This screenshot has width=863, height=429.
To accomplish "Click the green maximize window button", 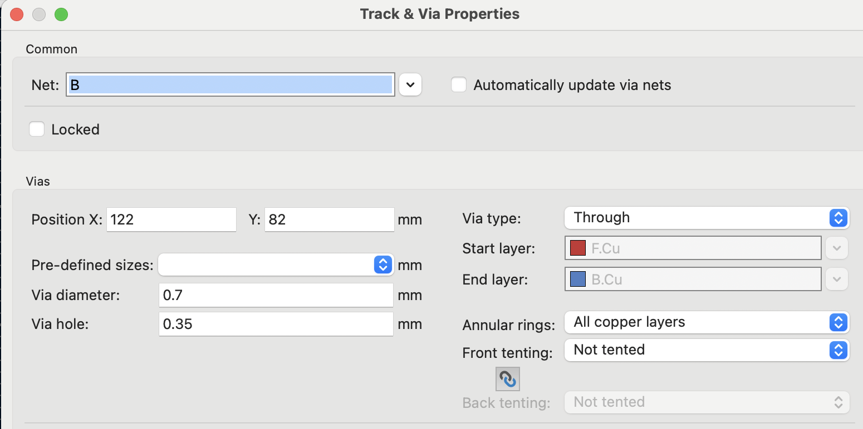I will (x=61, y=14).
